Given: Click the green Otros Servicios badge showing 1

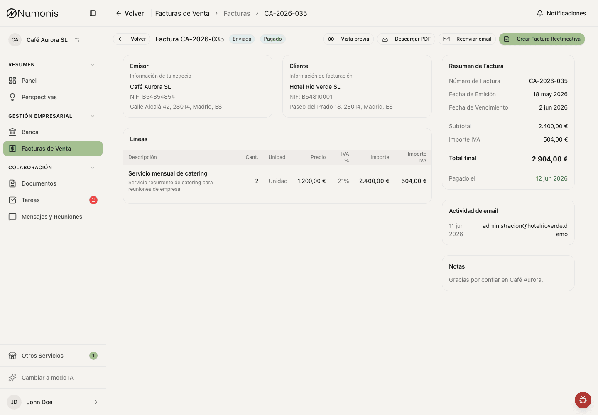Looking at the screenshot, I should (x=93, y=356).
